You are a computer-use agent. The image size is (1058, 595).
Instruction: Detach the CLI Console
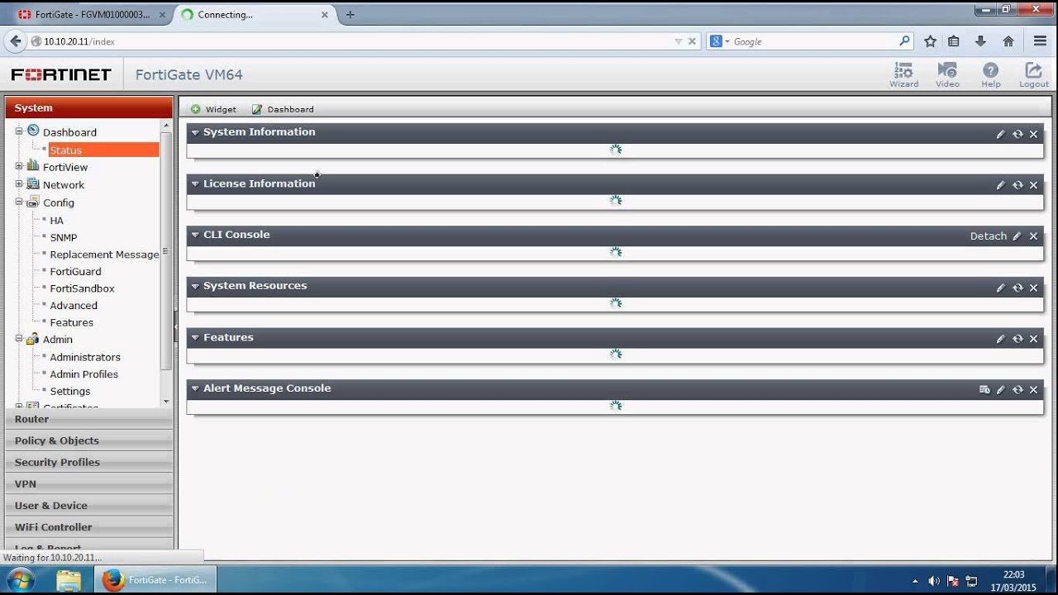point(988,236)
